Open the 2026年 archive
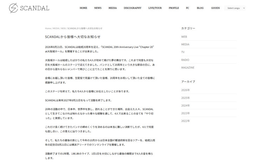 pos(185,90)
